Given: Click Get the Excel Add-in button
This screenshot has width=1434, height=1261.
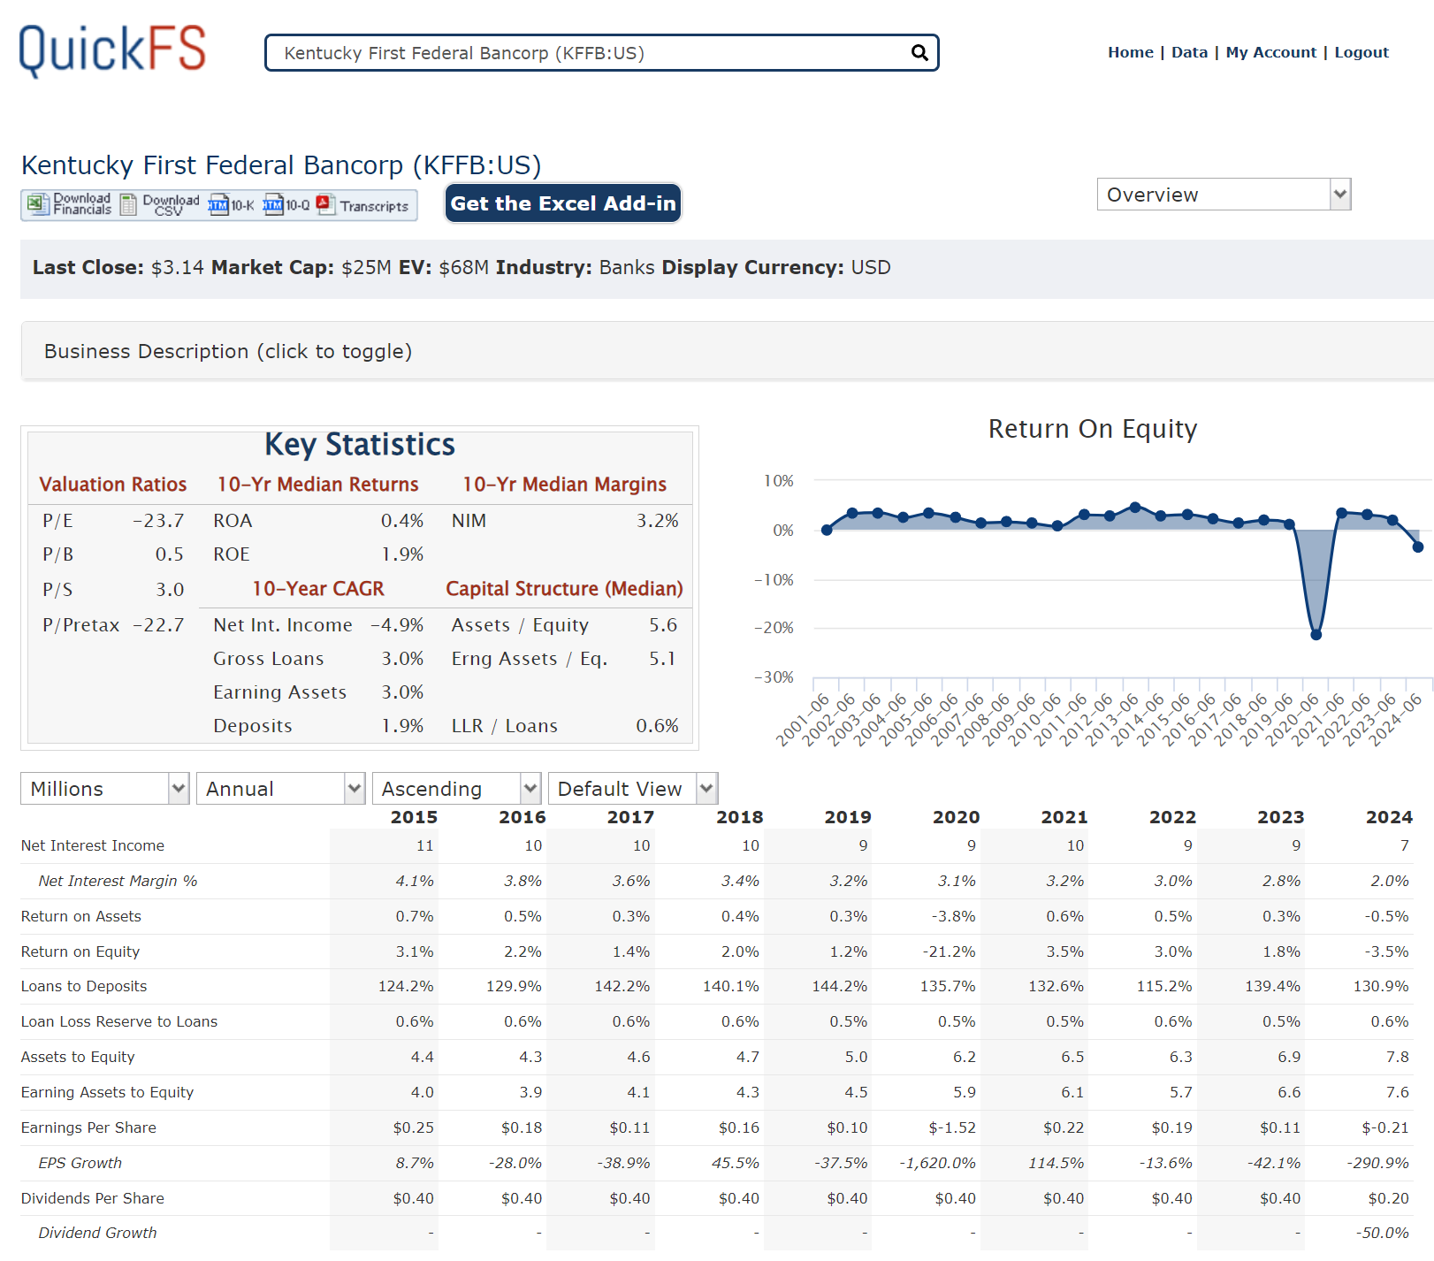Looking at the screenshot, I should pos(563,203).
